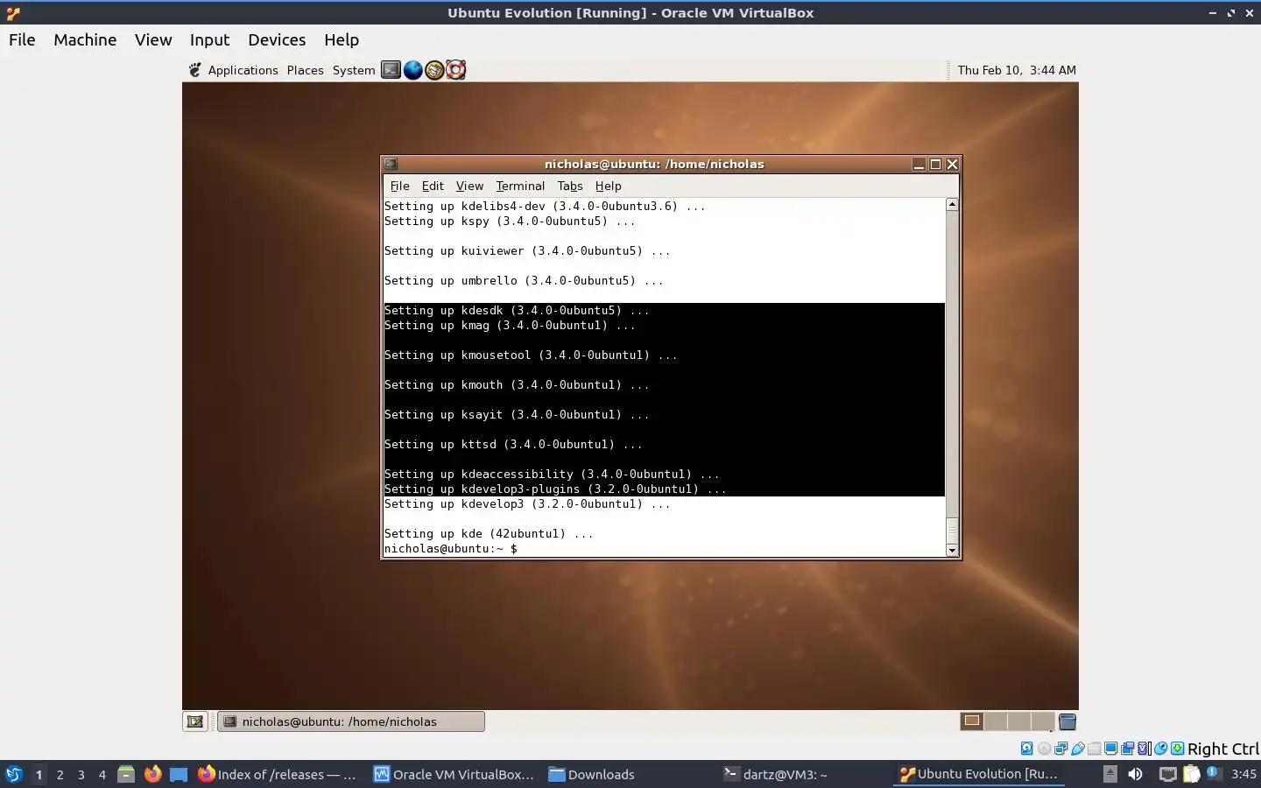The width and height of the screenshot is (1261, 788).
Task: Click the shared folders status icon
Action: click(1095, 749)
